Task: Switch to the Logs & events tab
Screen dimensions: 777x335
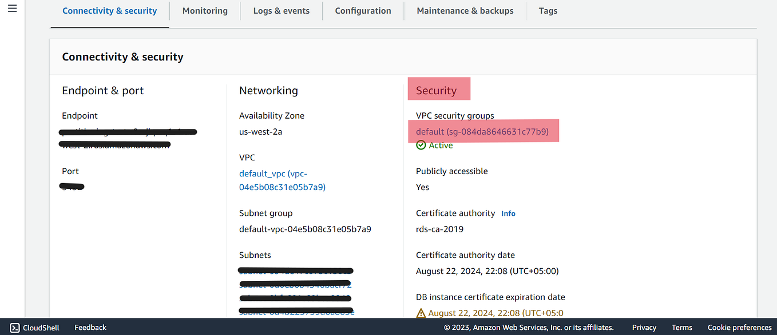Action: [x=281, y=10]
